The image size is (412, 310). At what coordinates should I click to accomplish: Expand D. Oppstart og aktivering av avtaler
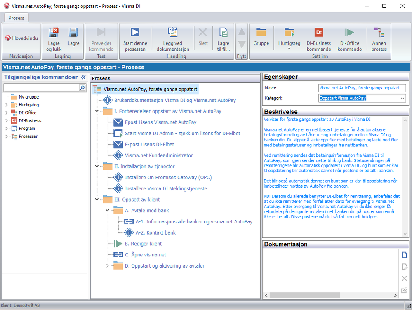(x=107, y=265)
